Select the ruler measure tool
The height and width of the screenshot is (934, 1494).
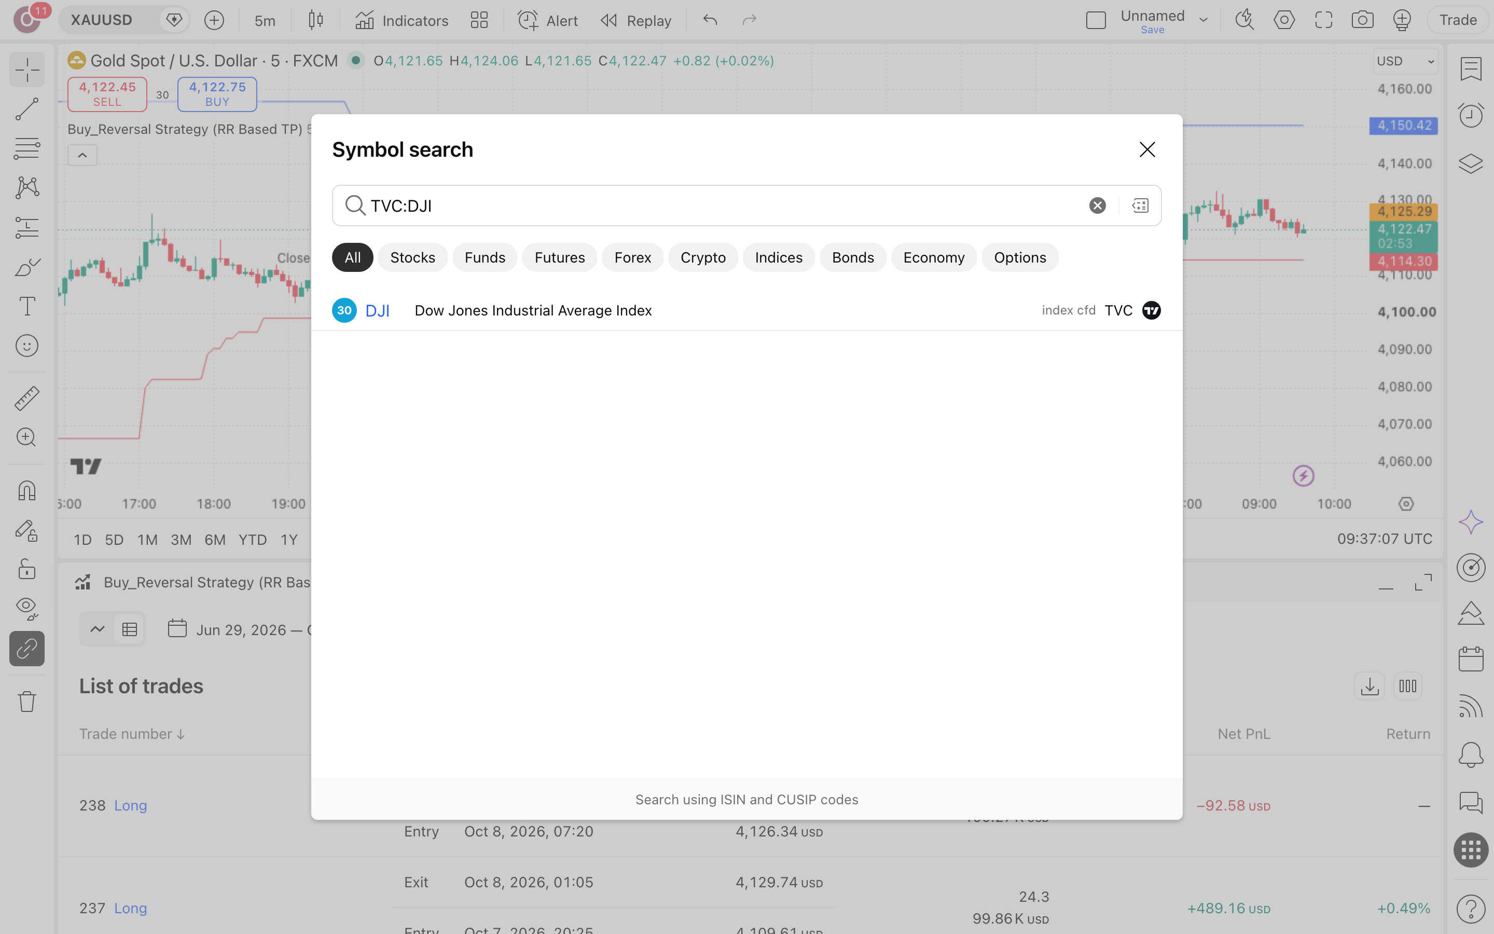pos(26,399)
